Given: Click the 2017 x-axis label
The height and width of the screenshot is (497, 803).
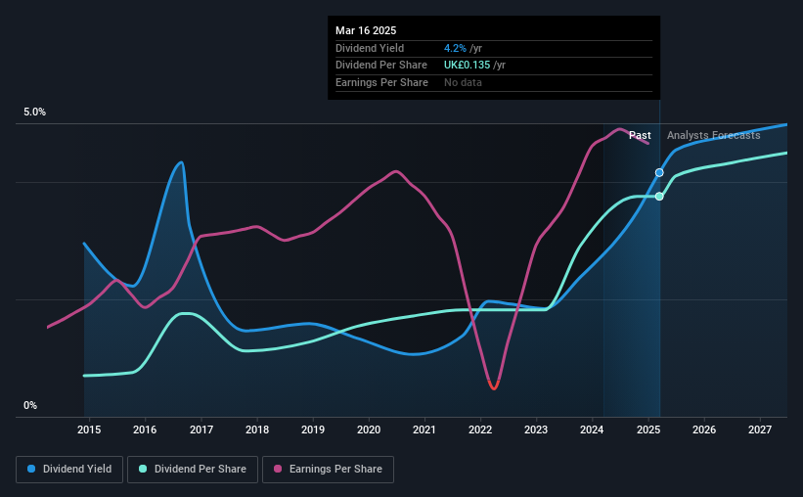Looking at the screenshot, I should coord(201,429).
